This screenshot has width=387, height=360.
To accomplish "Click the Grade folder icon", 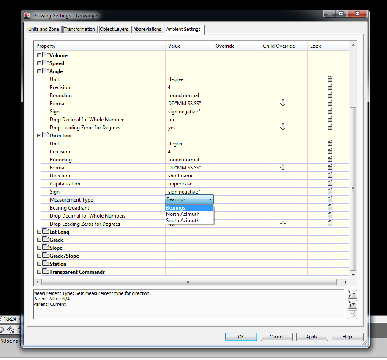I will (45, 239).
